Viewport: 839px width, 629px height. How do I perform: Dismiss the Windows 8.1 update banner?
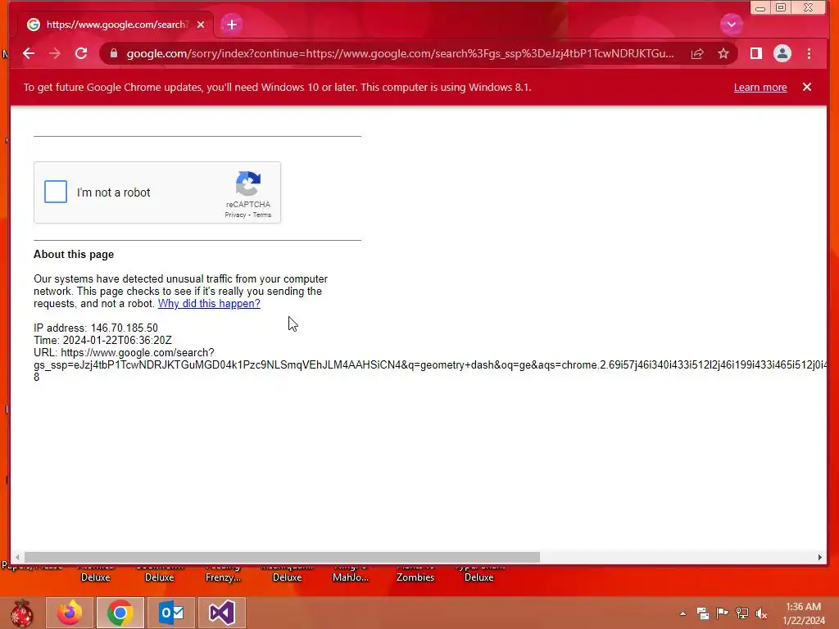click(x=807, y=87)
